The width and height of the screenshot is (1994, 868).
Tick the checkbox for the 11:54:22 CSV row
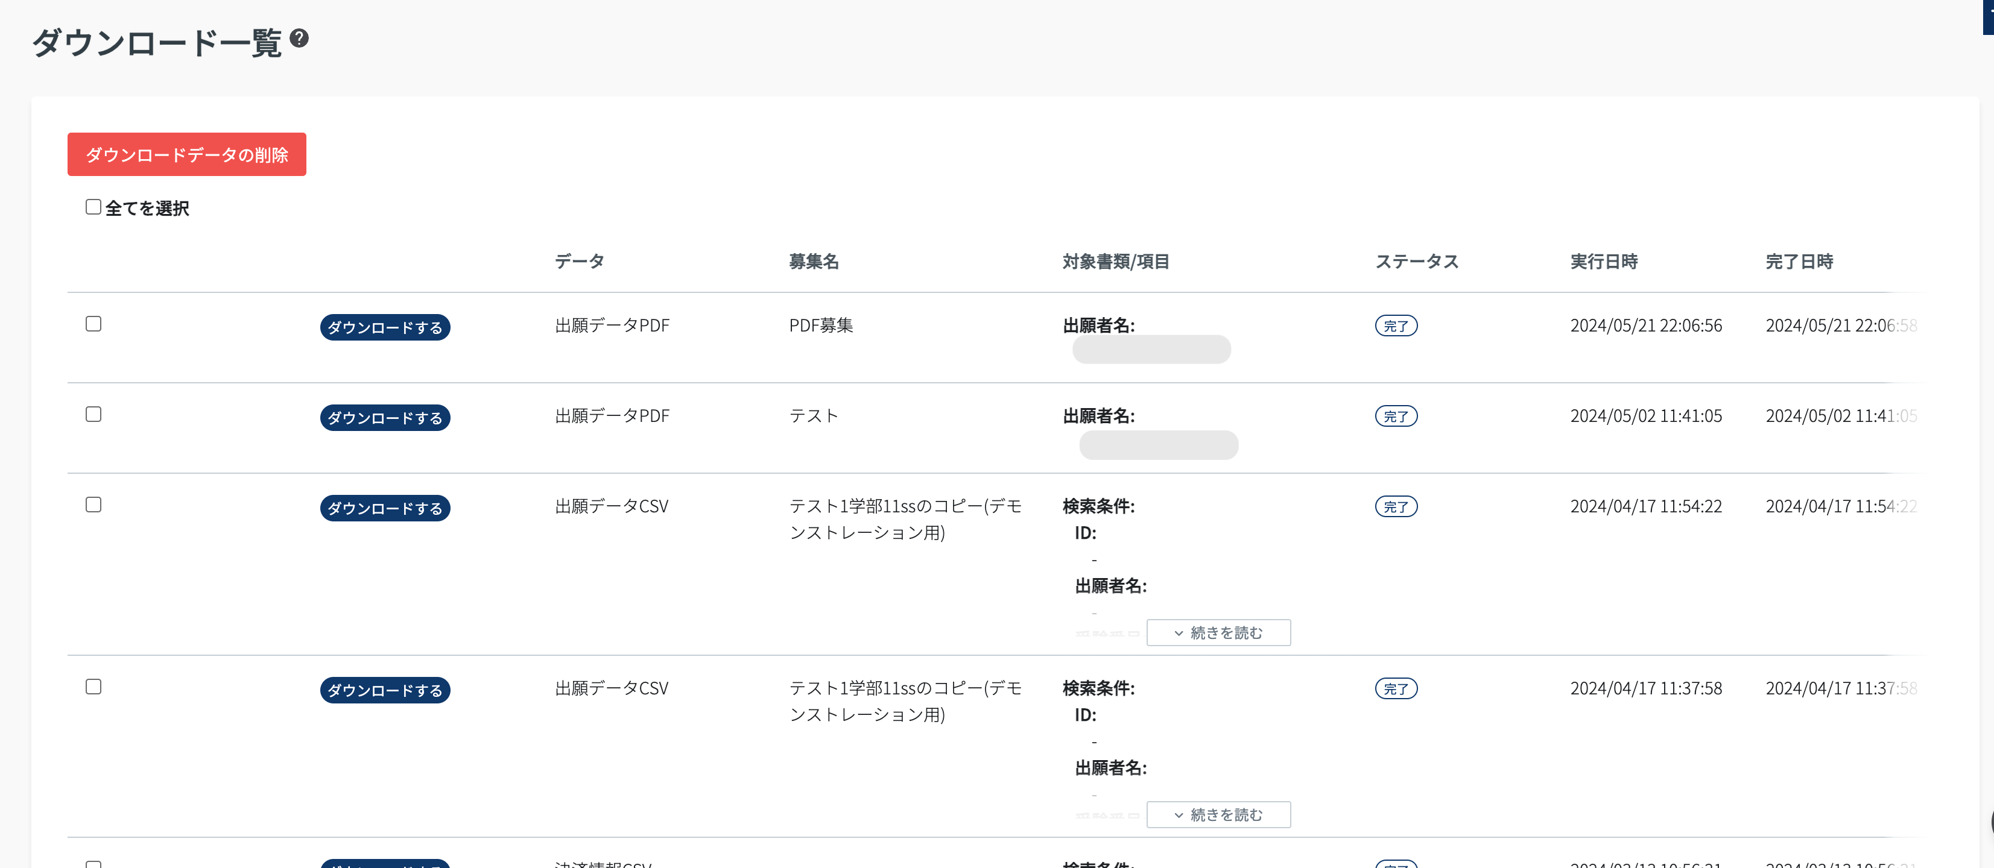click(93, 505)
